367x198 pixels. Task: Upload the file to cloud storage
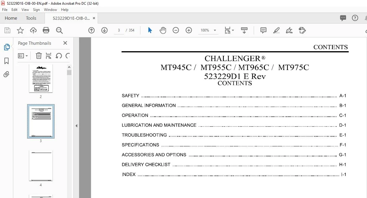(x=33, y=30)
